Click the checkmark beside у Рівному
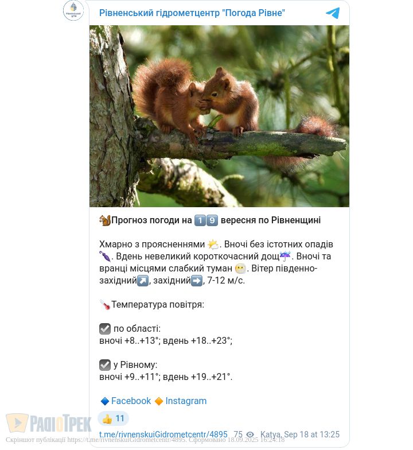 pos(105,365)
